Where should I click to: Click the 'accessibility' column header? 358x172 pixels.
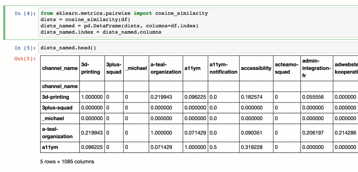256,68
